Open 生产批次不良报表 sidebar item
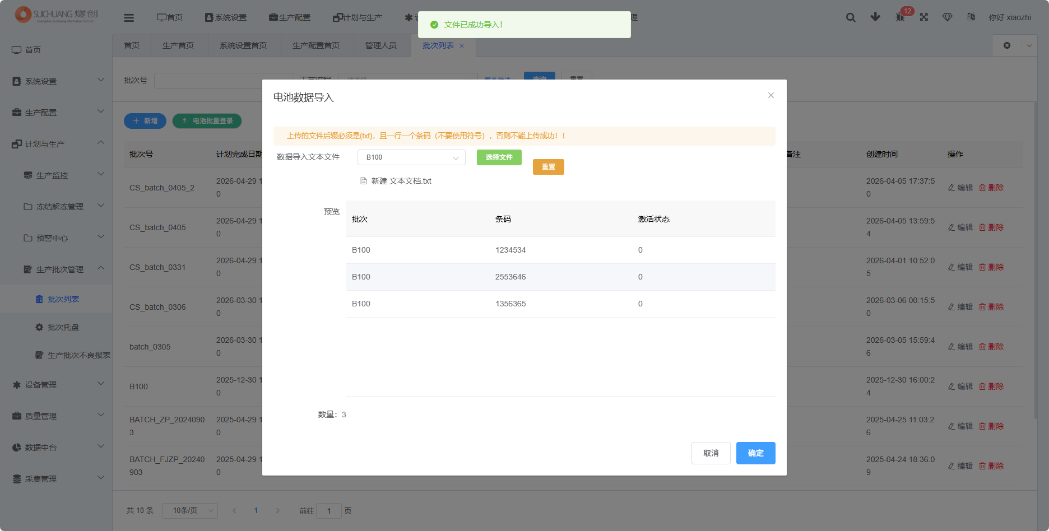Image resolution: width=1049 pixels, height=531 pixels. point(56,355)
